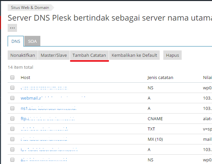The width and height of the screenshot is (212, 164).
Task: Select the ns1 A record checkbox
Action: point(12,108)
